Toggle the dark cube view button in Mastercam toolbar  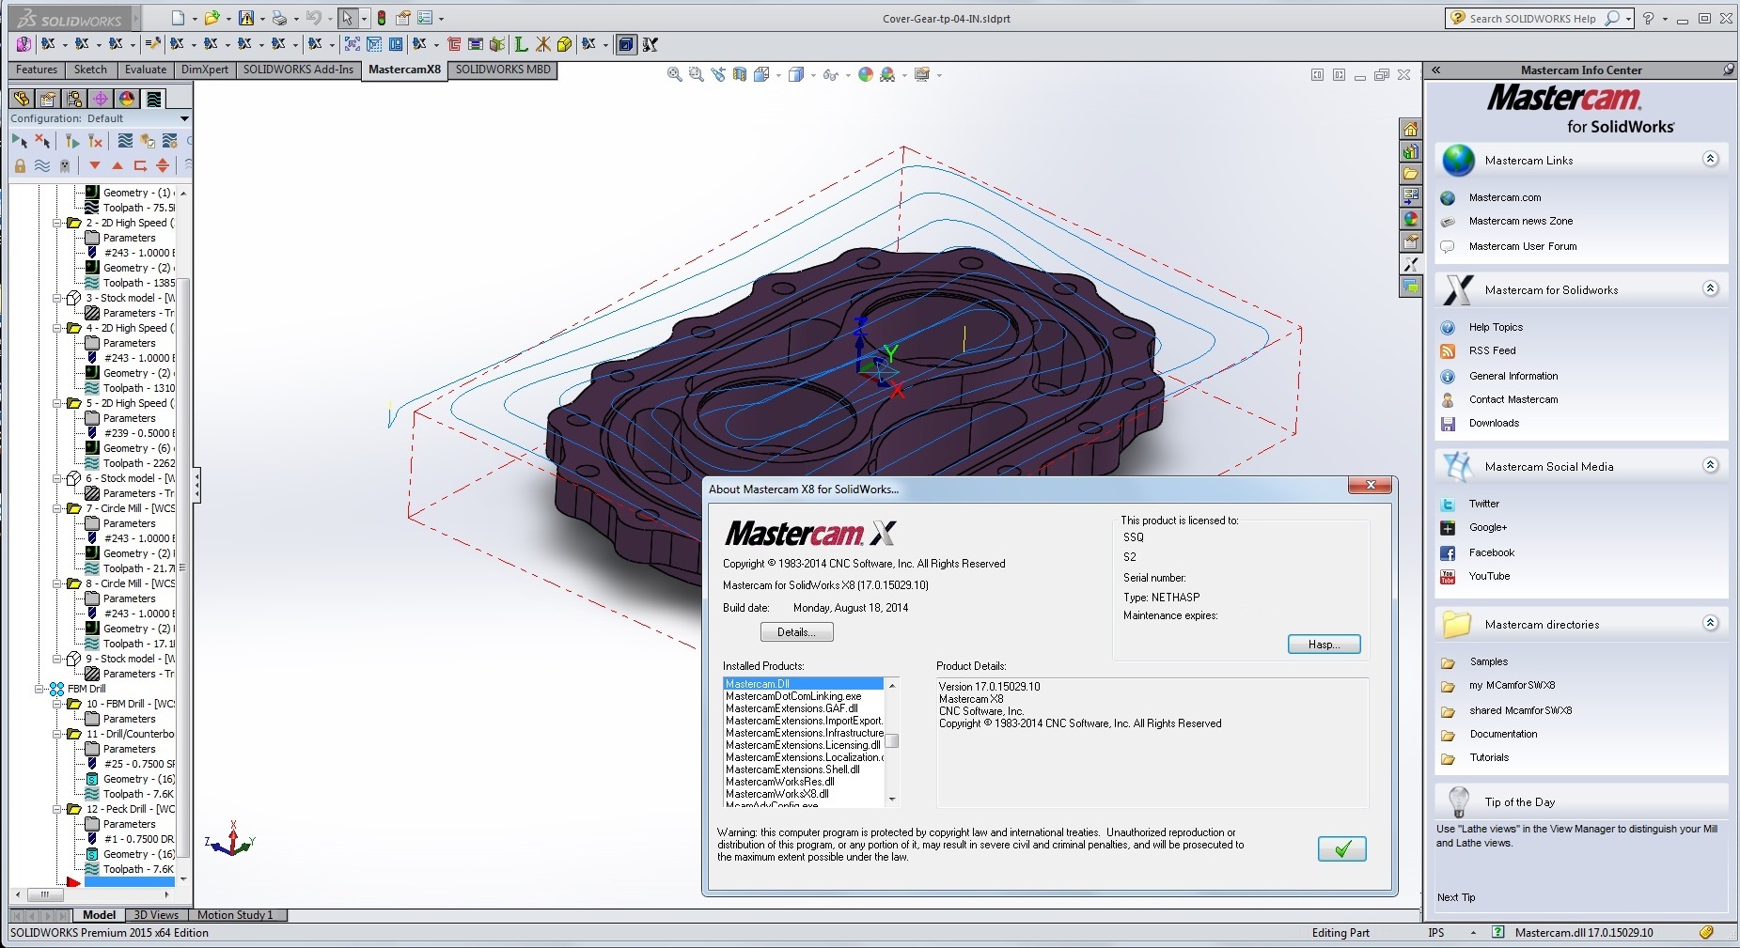click(x=626, y=44)
